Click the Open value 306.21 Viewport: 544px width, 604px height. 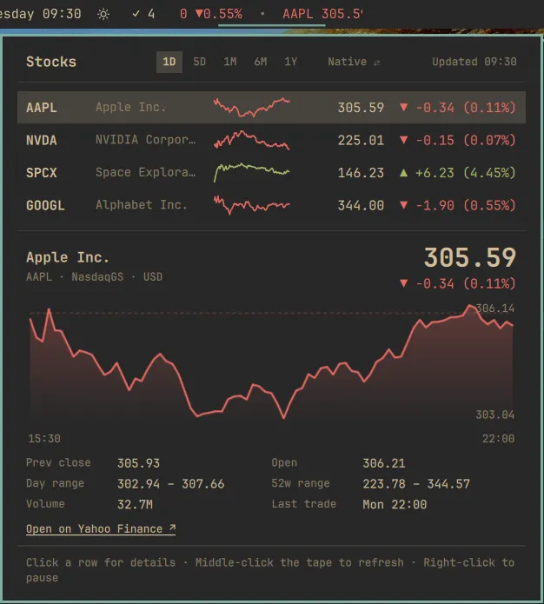tap(384, 463)
